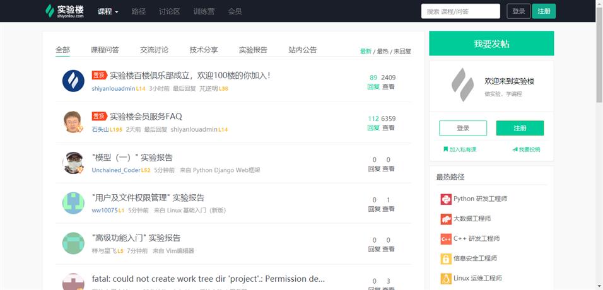Switch to the 课程问答 tab
This screenshot has height=290, width=603.
105,50
